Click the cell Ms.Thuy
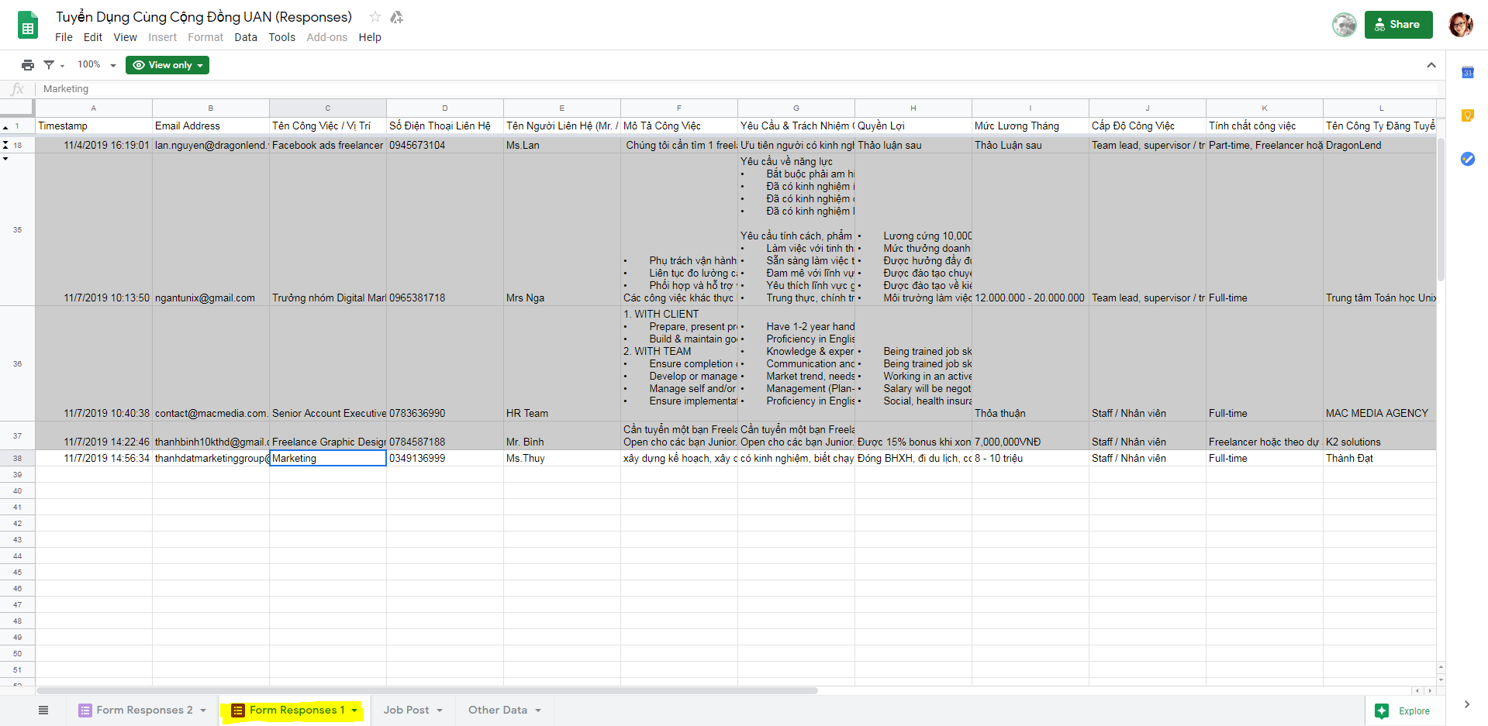 click(562, 459)
